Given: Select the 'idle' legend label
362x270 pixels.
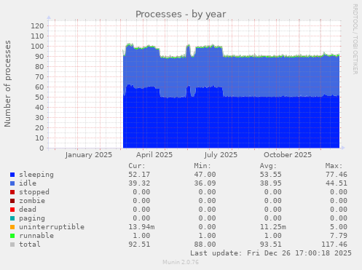Looking at the screenshot, I should [28, 183].
